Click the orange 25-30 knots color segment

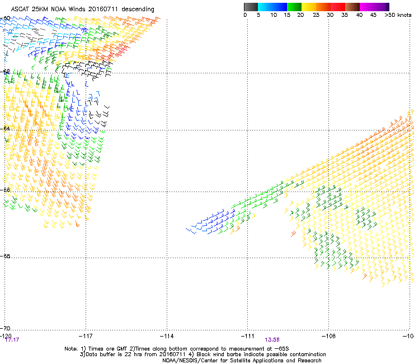click(x=323, y=7)
